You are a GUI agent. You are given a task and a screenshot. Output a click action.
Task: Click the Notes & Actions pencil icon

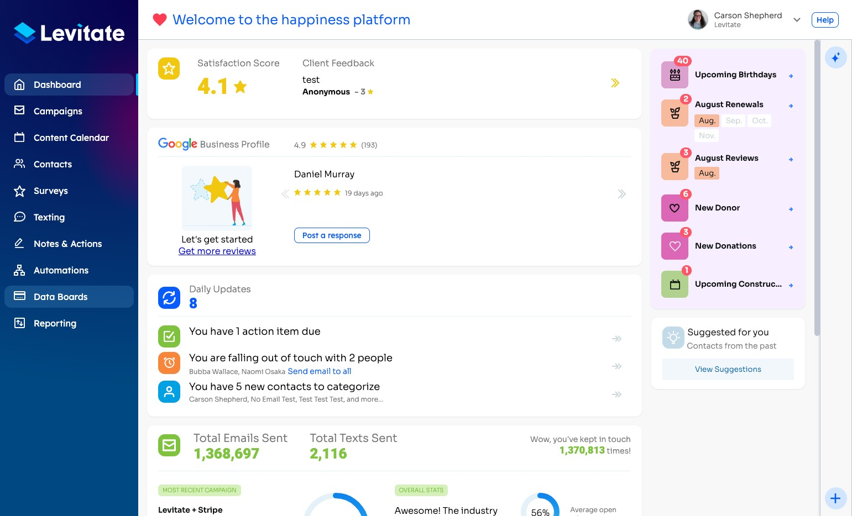19,243
